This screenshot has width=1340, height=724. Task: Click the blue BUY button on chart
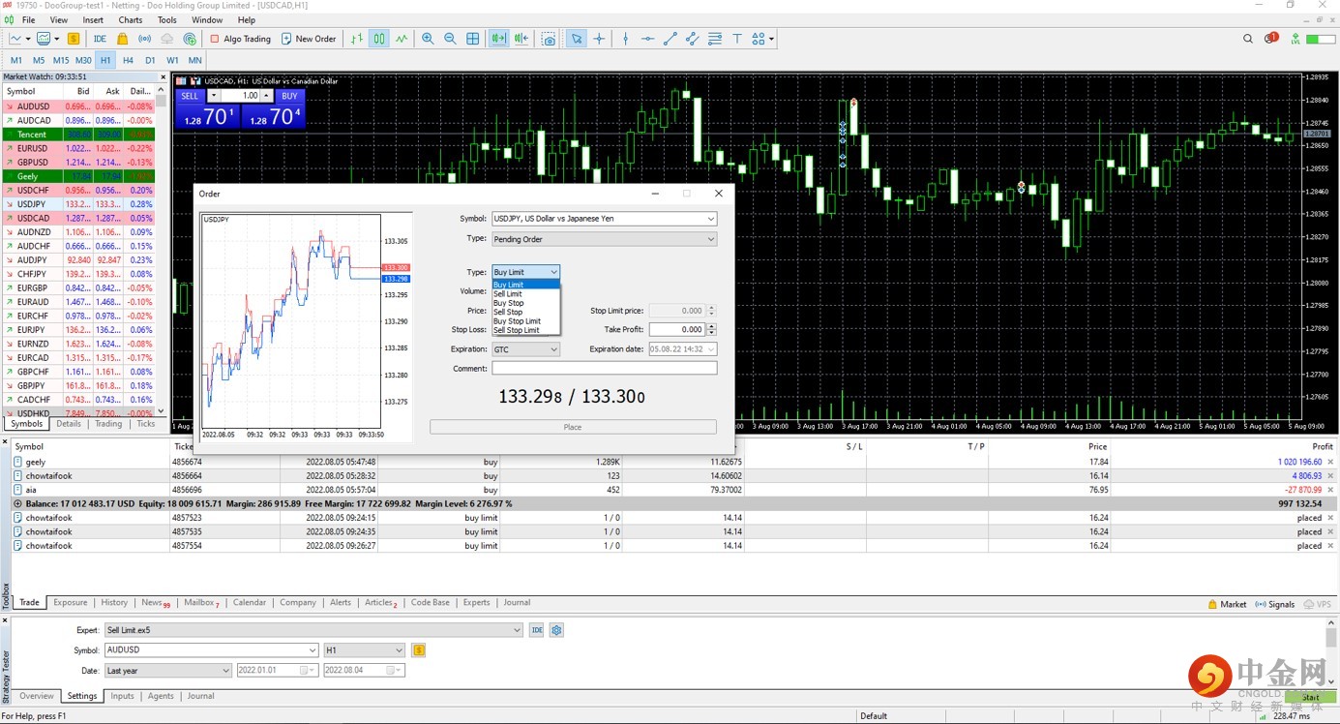pos(288,96)
